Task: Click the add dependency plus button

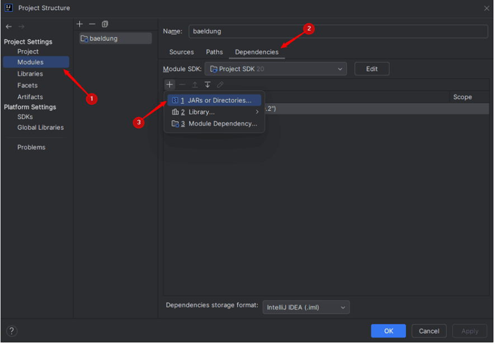Action: (x=170, y=84)
